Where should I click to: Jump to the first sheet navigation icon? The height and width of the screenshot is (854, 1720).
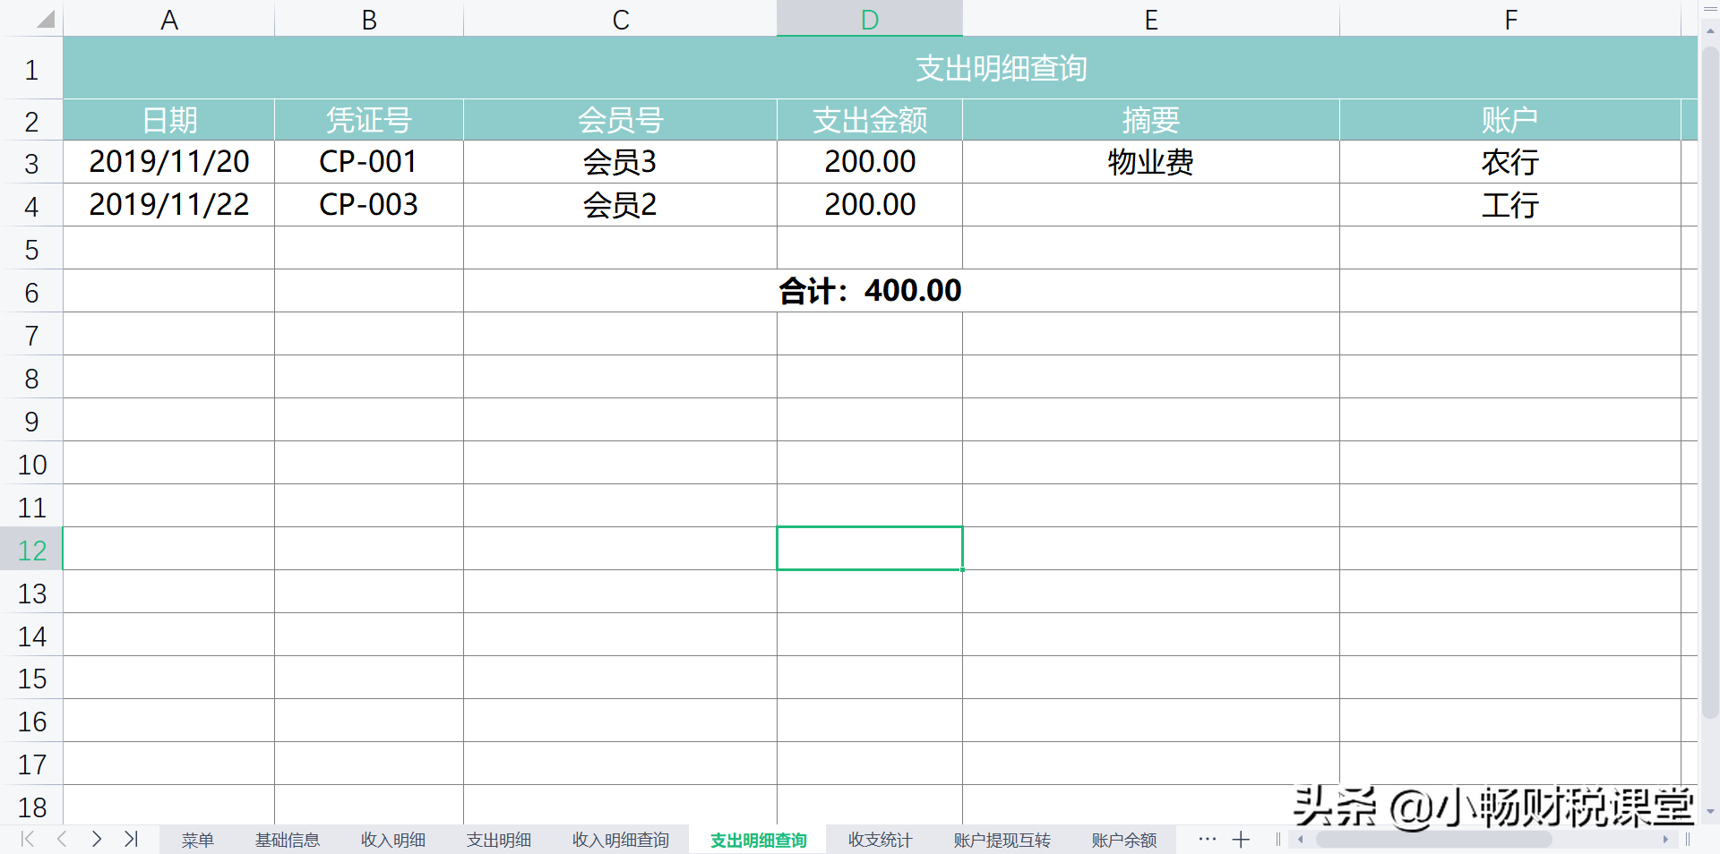(26, 840)
